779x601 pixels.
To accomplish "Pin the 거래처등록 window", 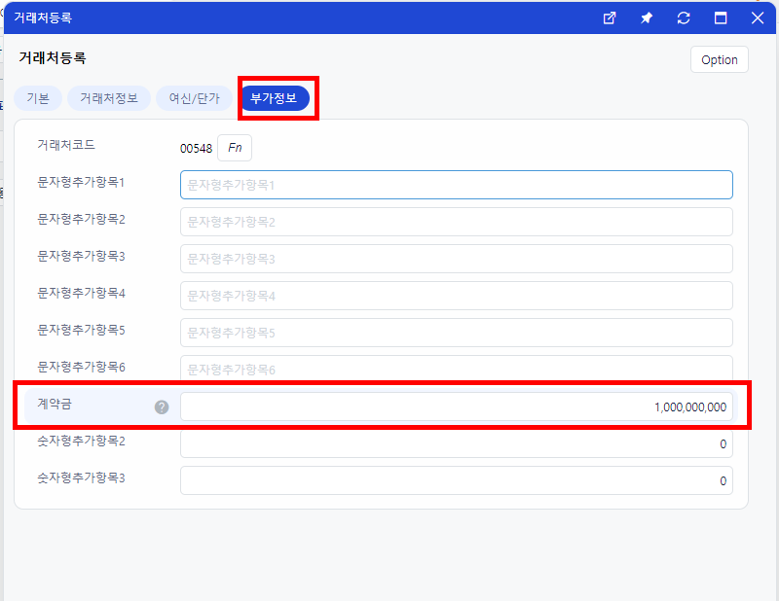I will click(x=647, y=18).
